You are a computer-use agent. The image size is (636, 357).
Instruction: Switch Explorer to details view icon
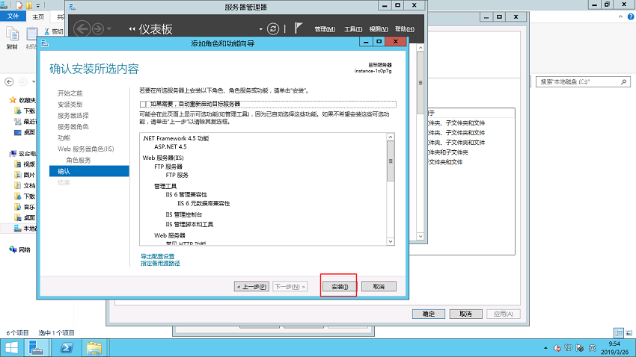point(619,333)
